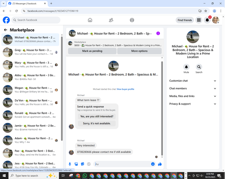This screenshot has width=225, height=179.
Task: Open Chrome profile icon in toolbar
Action: pos(215,11)
